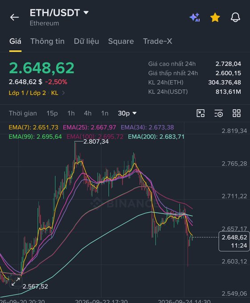250x303 pixels.
Task: Switch to the Dữ liệu tab
Action: (86, 41)
